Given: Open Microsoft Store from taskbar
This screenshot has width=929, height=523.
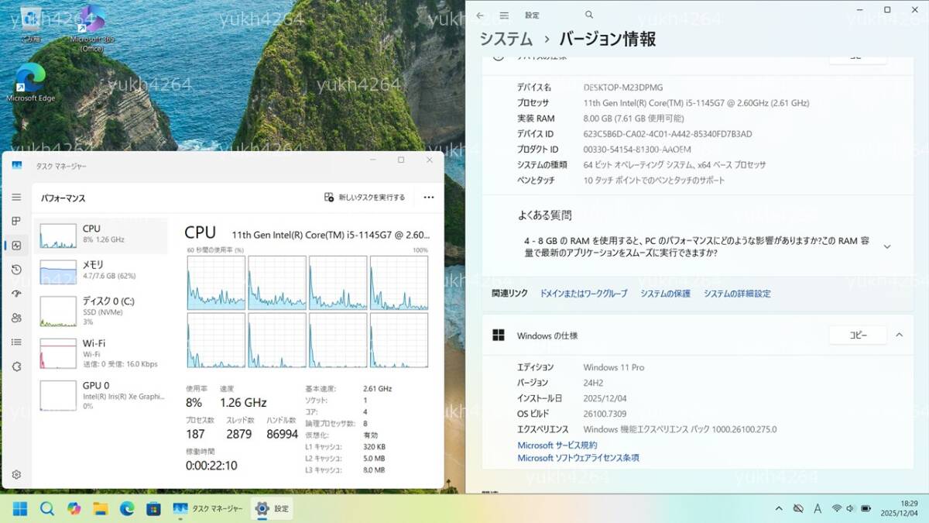Looking at the screenshot, I should pos(154,508).
